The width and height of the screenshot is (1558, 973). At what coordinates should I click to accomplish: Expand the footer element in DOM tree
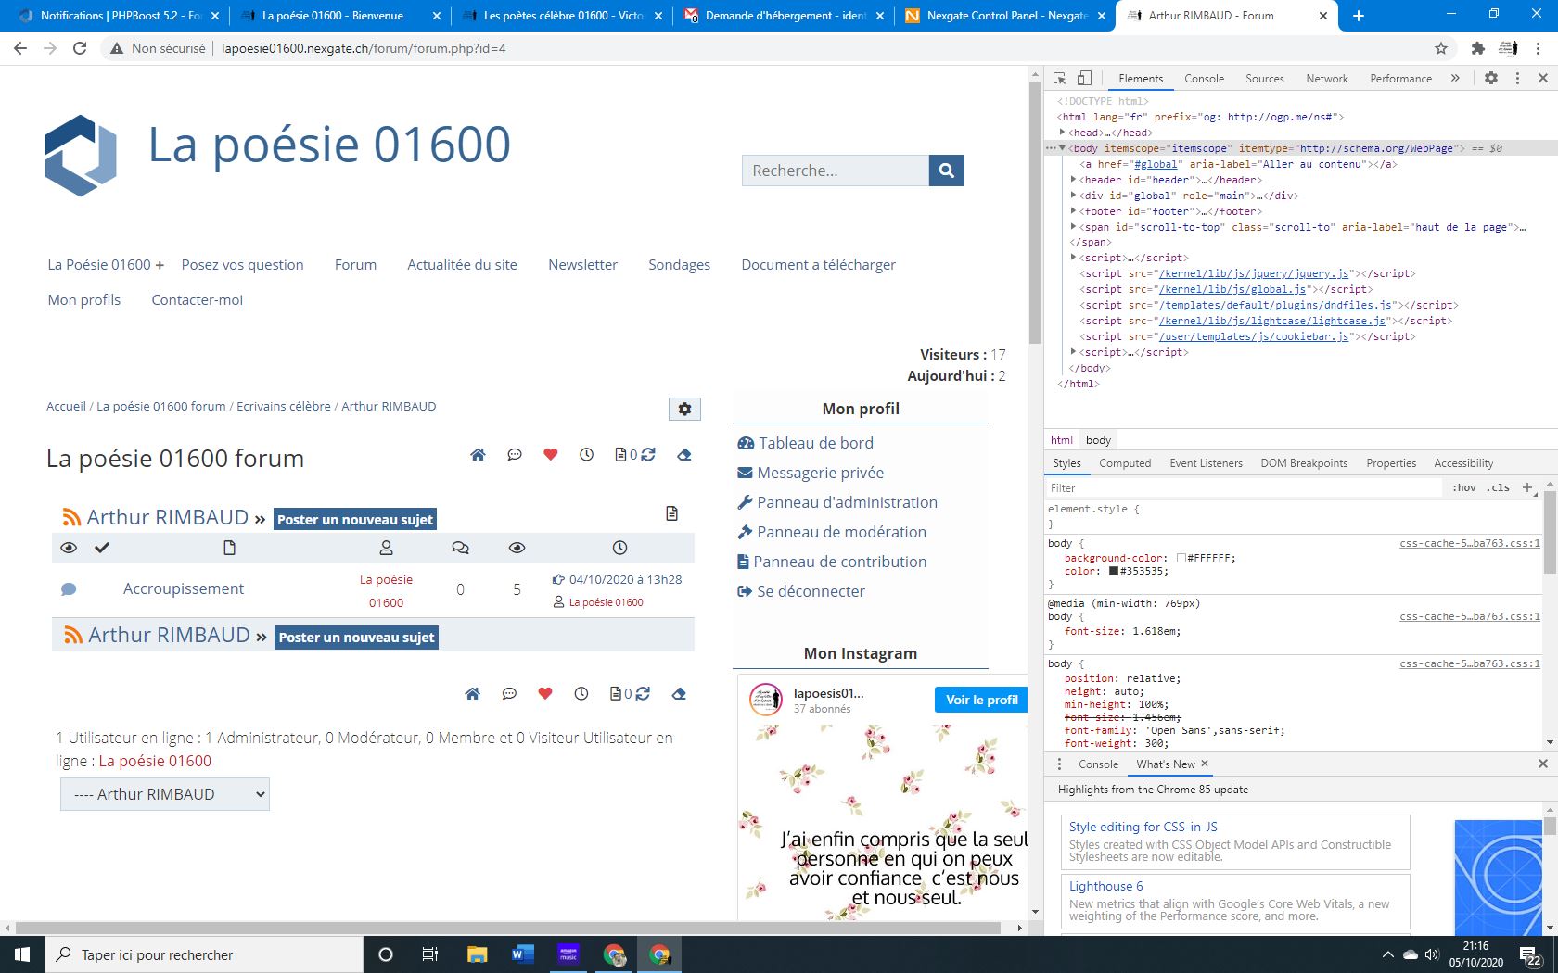click(x=1073, y=211)
